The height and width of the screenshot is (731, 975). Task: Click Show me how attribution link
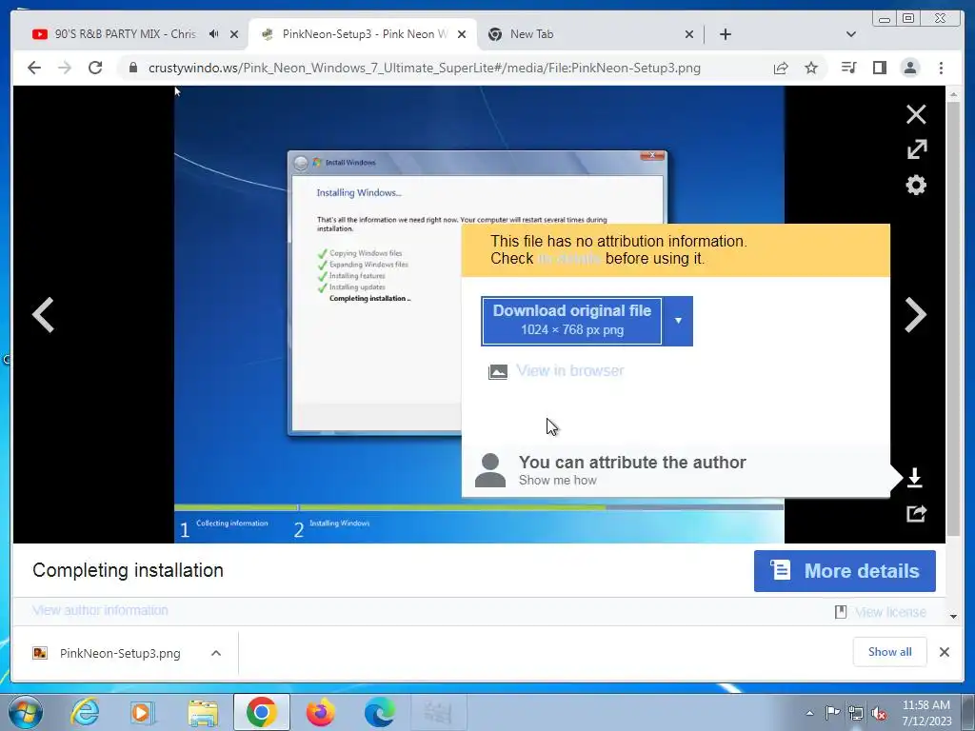click(558, 481)
